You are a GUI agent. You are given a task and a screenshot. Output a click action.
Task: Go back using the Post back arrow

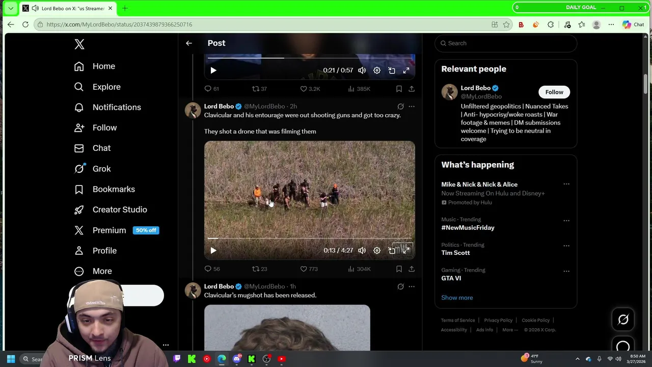pyautogui.click(x=189, y=43)
